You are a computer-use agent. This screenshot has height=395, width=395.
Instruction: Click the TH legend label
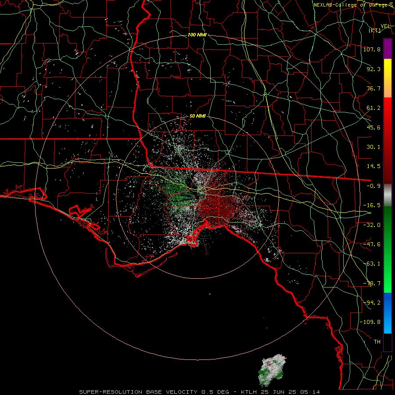click(x=377, y=342)
